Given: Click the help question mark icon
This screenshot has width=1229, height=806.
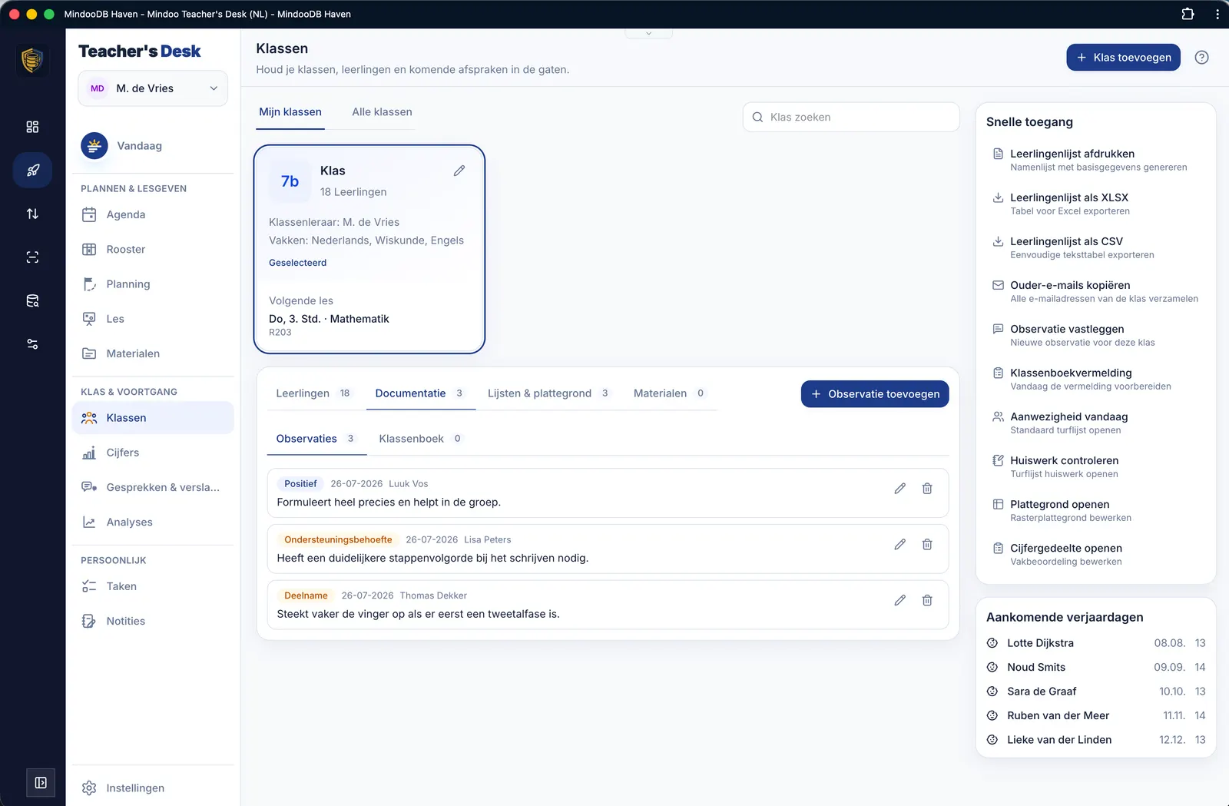Looking at the screenshot, I should point(1202,58).
